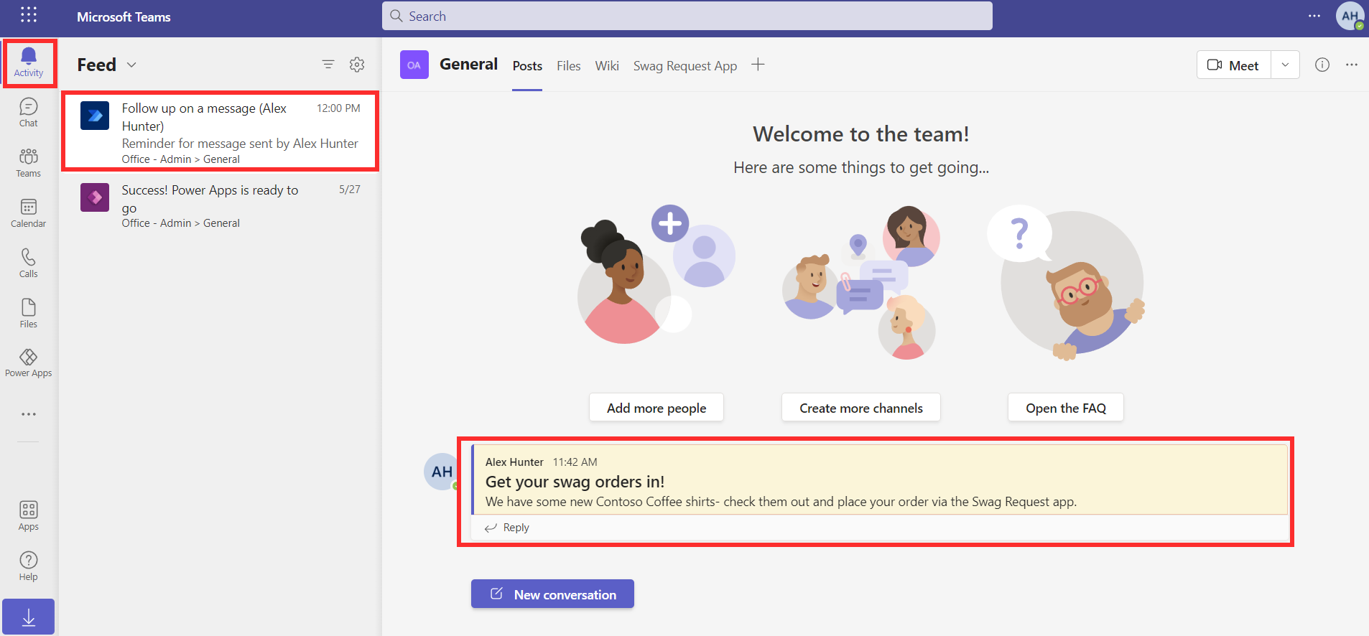Open Calls in the sidebar
The image size is (1369, 636).
pyautogui.click(x=29, y=264)
